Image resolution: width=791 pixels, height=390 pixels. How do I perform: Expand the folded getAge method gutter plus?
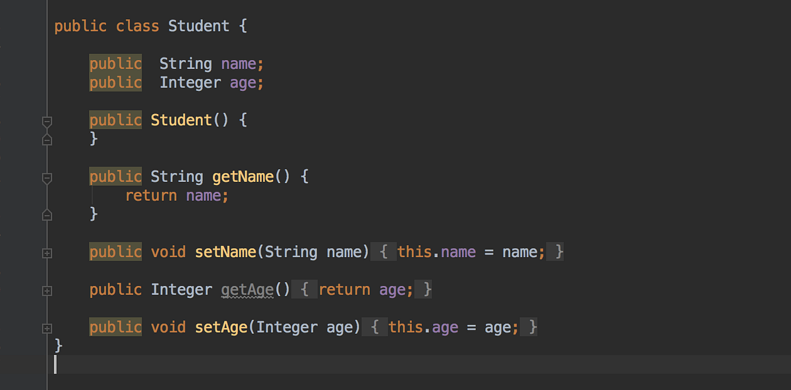coord(47,291)
